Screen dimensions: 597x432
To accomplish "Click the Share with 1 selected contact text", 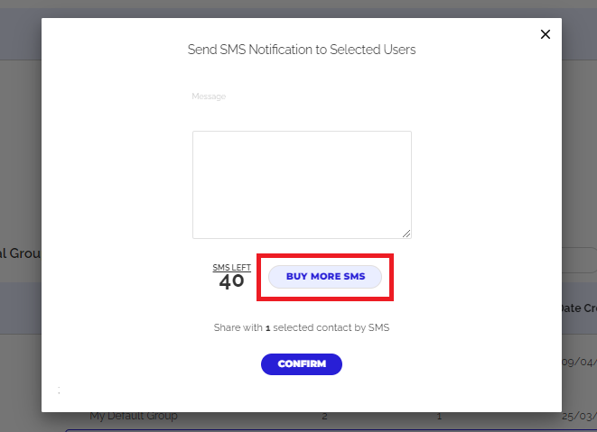I will point(302,327).
